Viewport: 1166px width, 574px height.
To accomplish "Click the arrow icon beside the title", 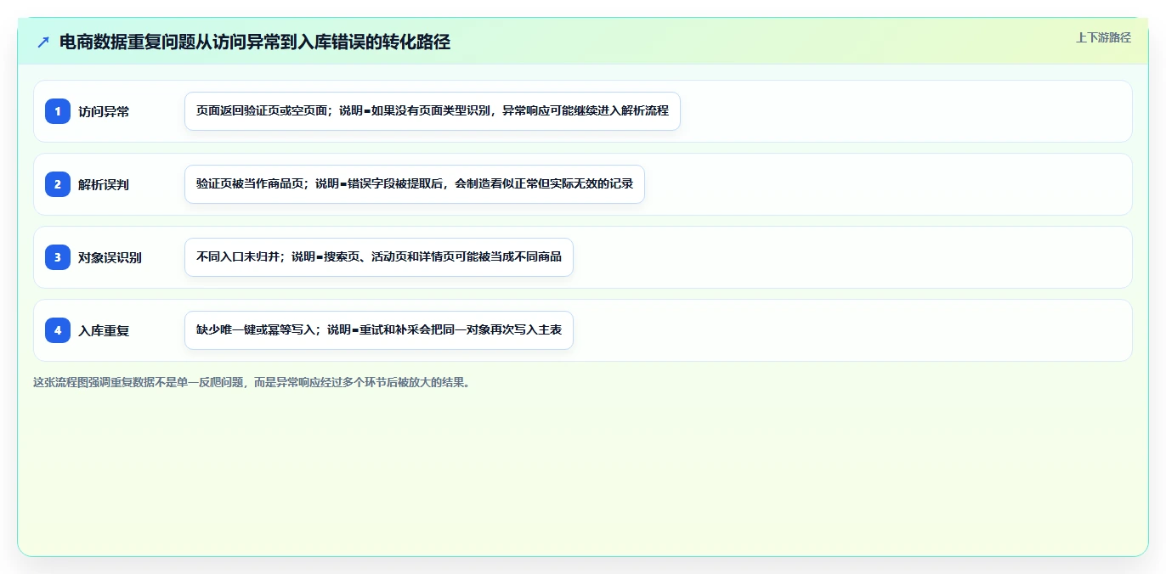I will tap(43, 42).
